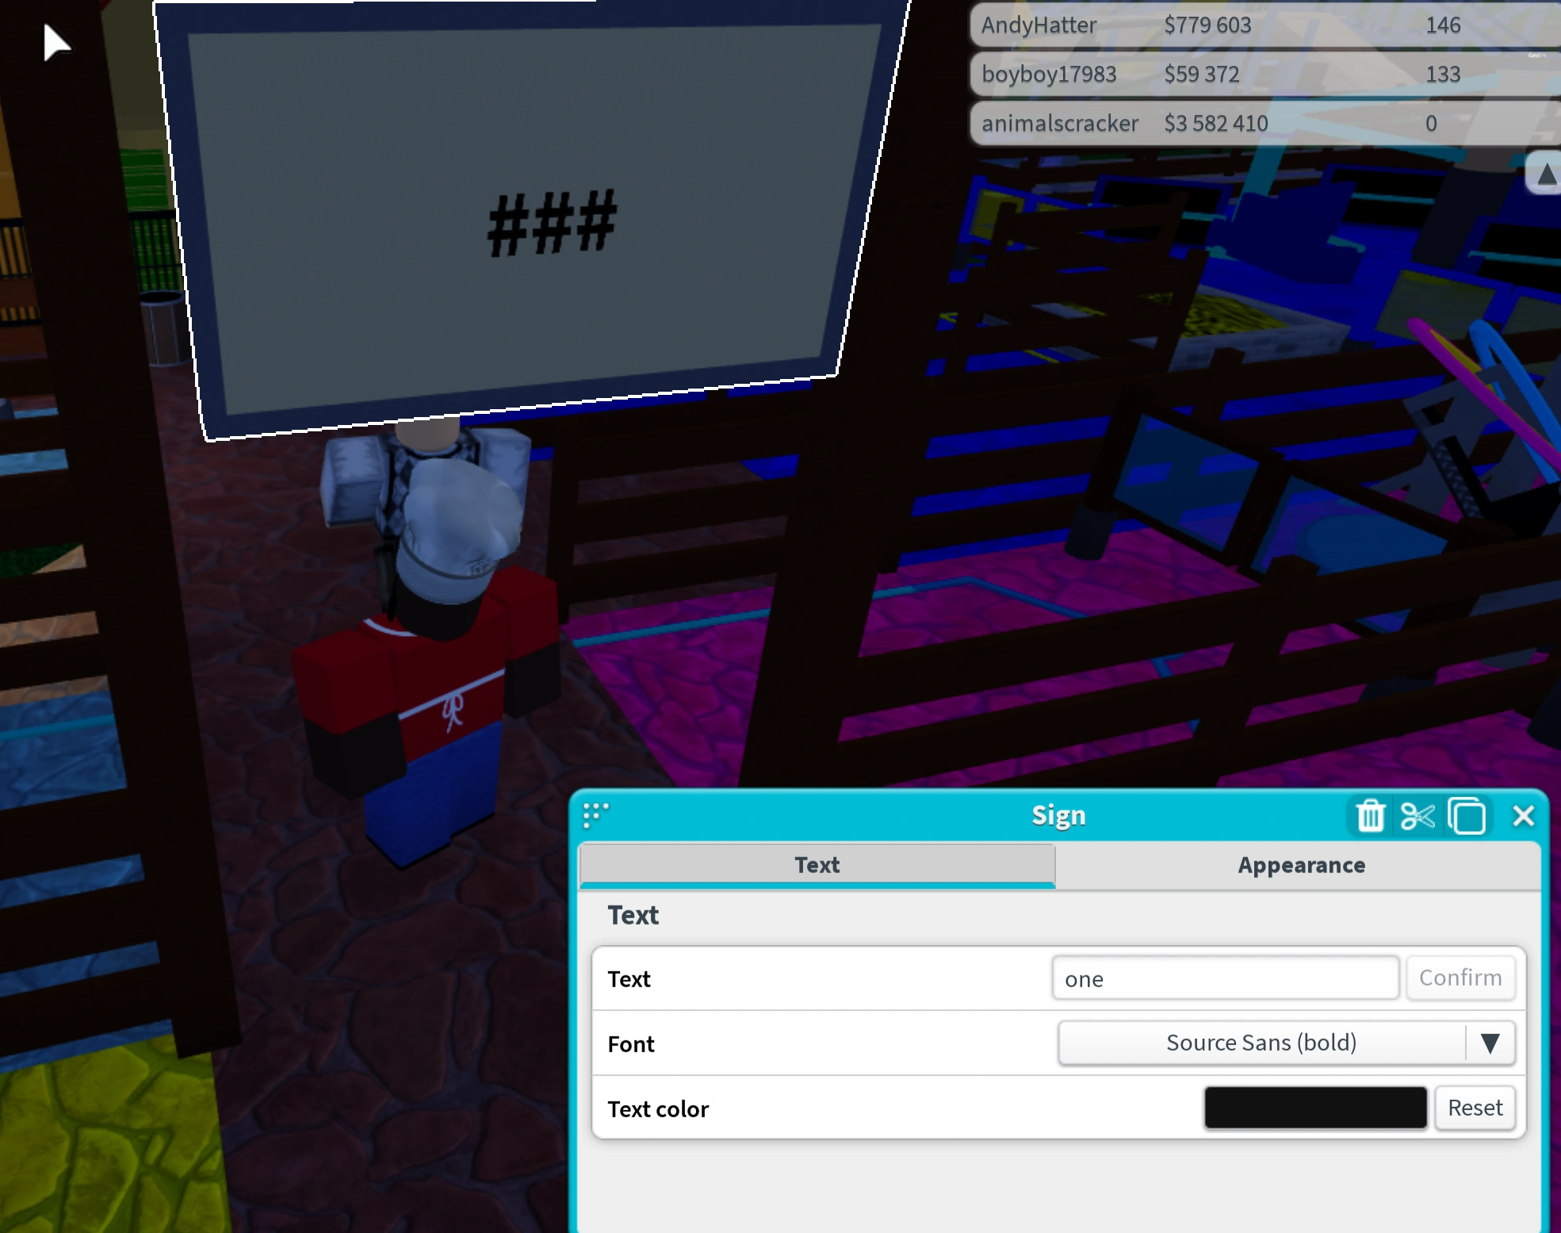
Task: Click the dotted drag handle on Sign panel
Action: click(x=595, y=814)
